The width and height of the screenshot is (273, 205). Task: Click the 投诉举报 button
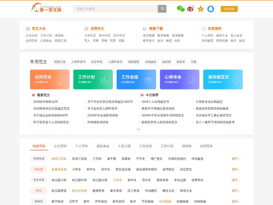(x=229, y=9)
